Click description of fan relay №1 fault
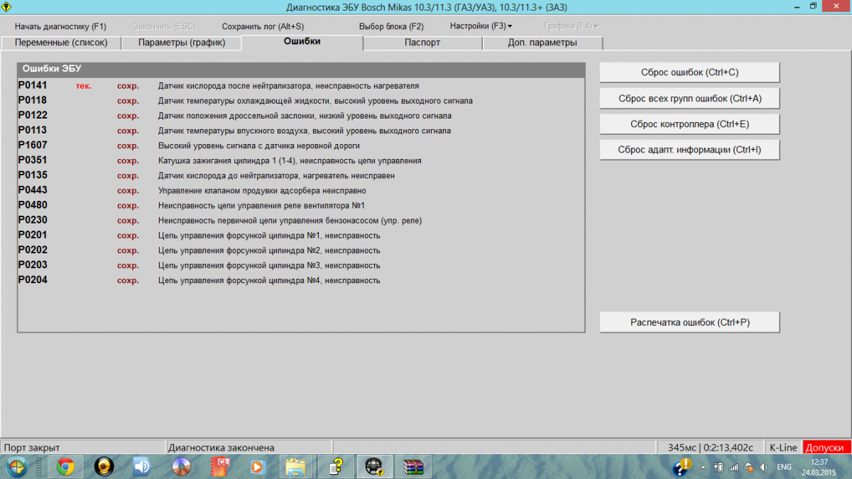 261,206
